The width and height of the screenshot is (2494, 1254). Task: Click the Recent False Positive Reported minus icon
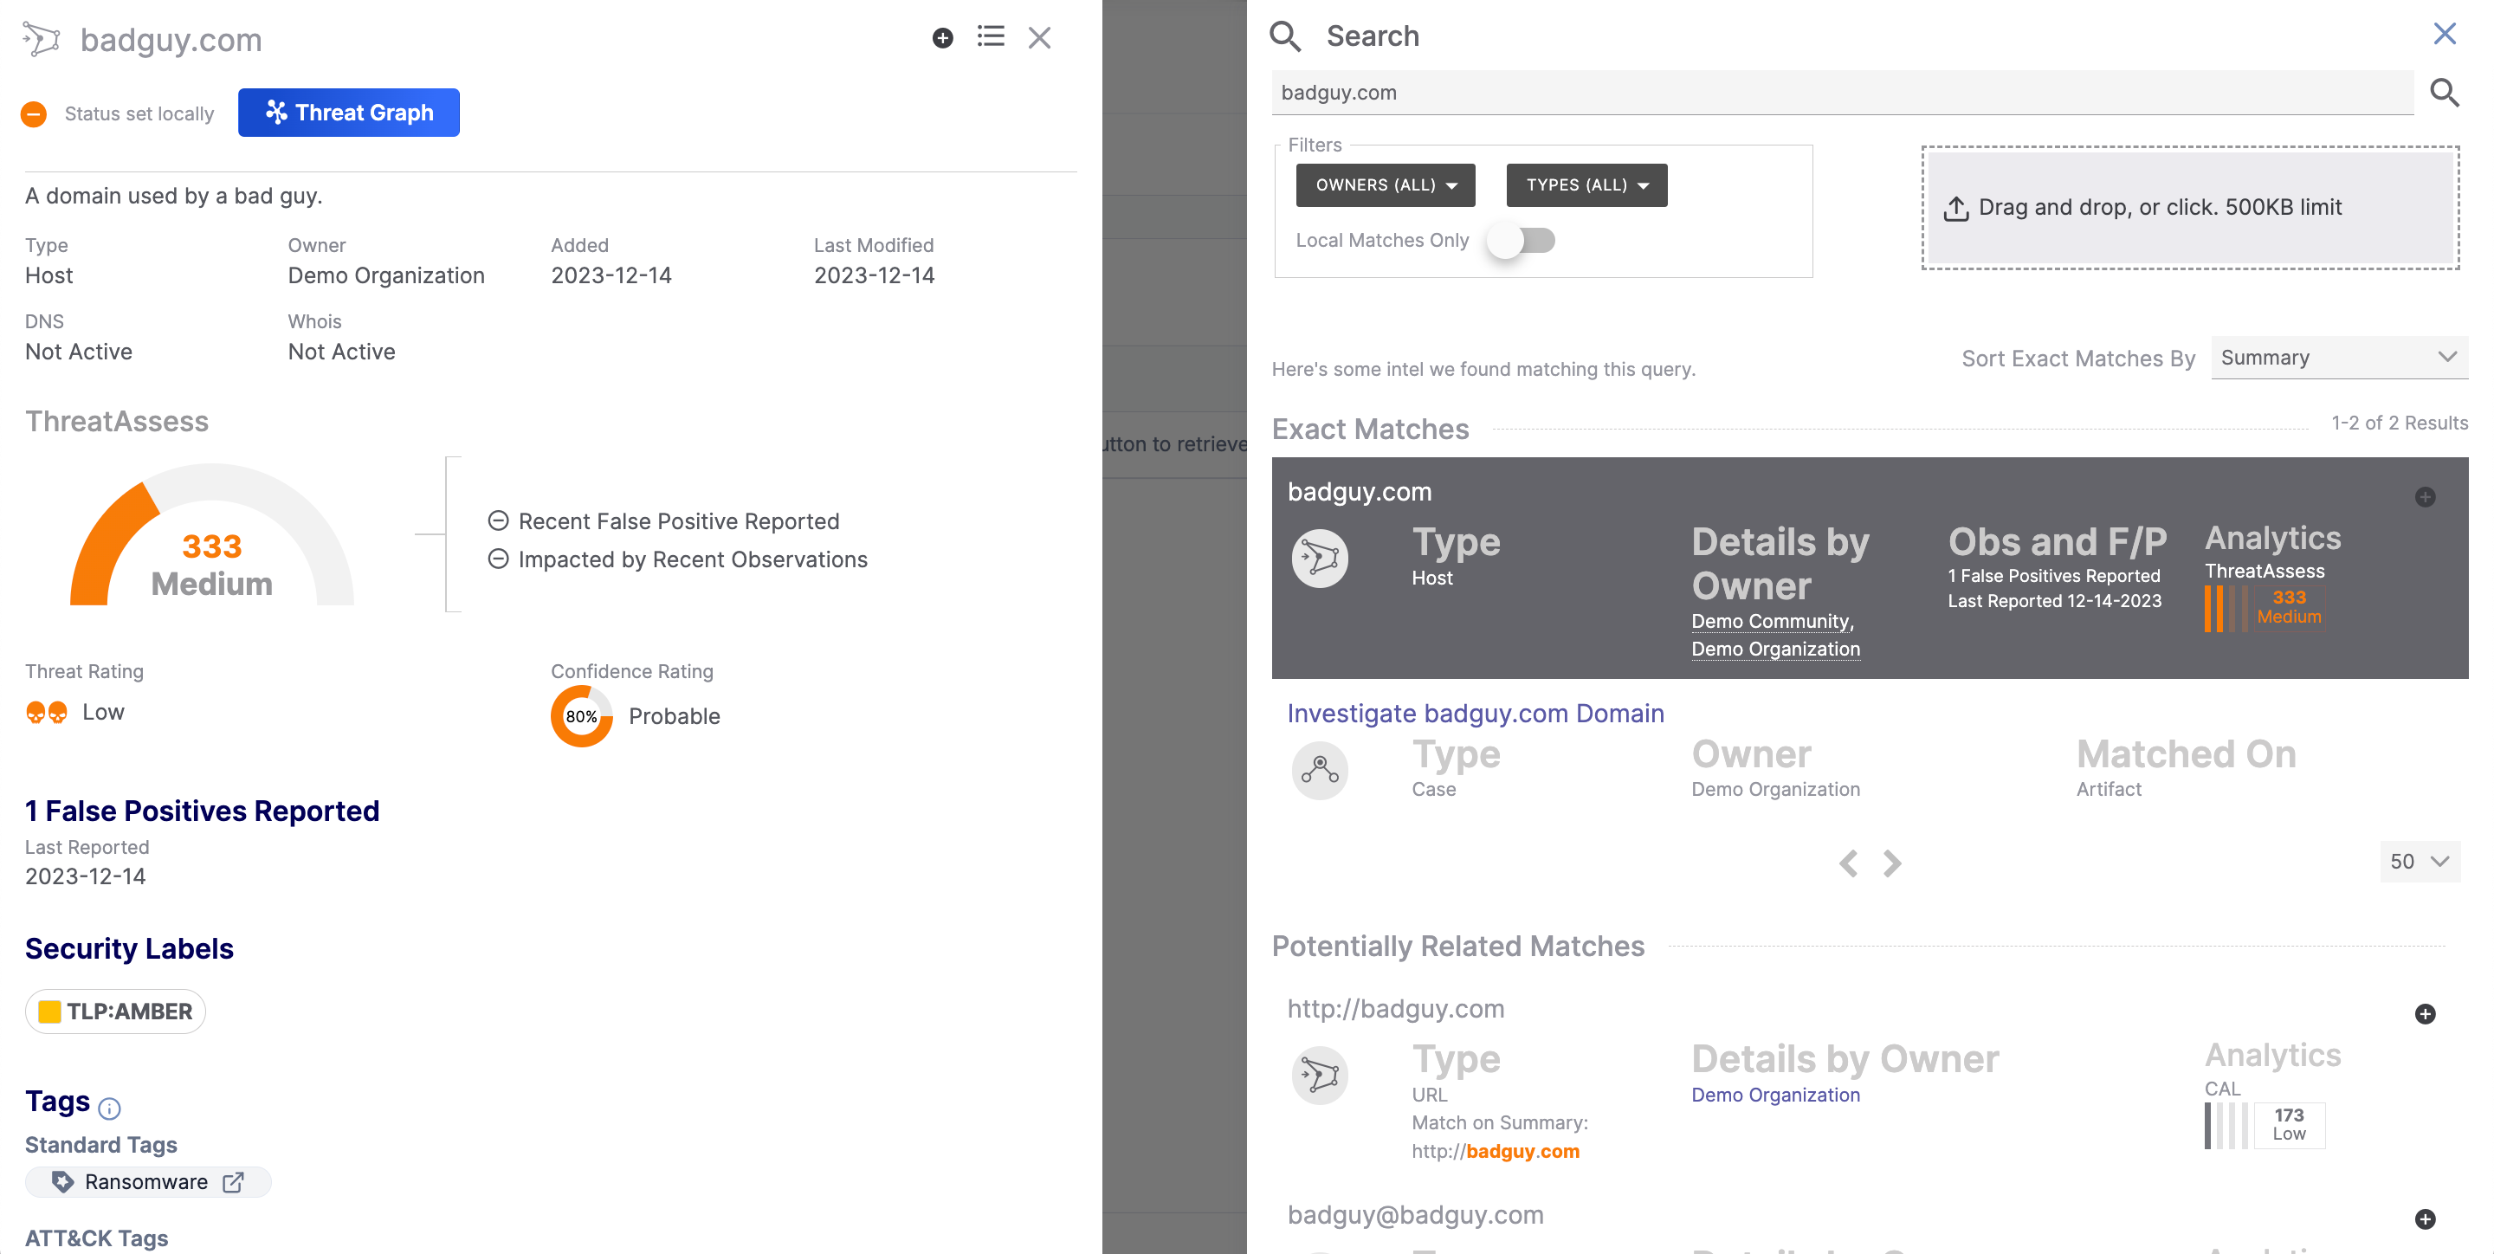pos(498,521)
